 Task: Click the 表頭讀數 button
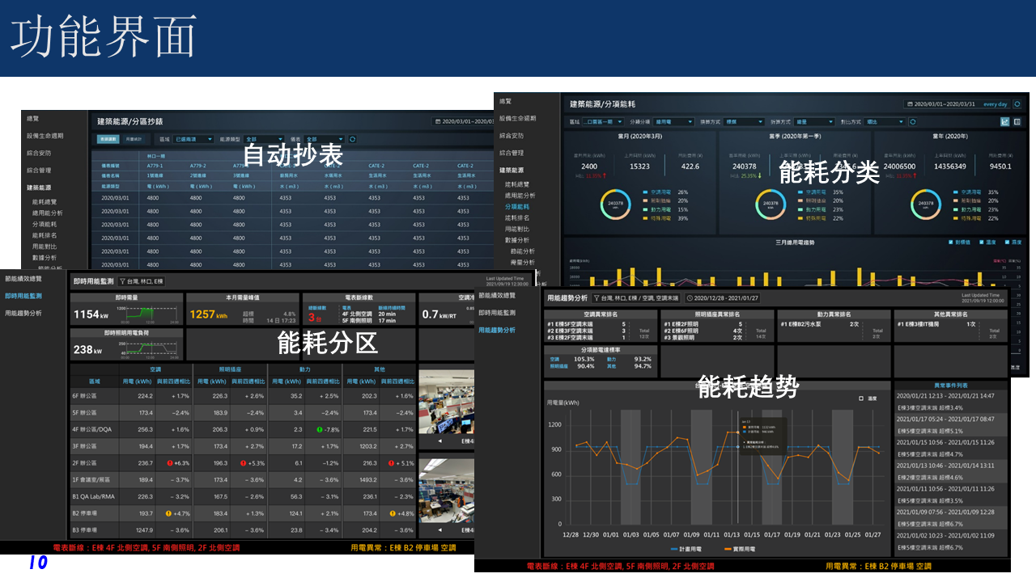[x=108, y=140]
